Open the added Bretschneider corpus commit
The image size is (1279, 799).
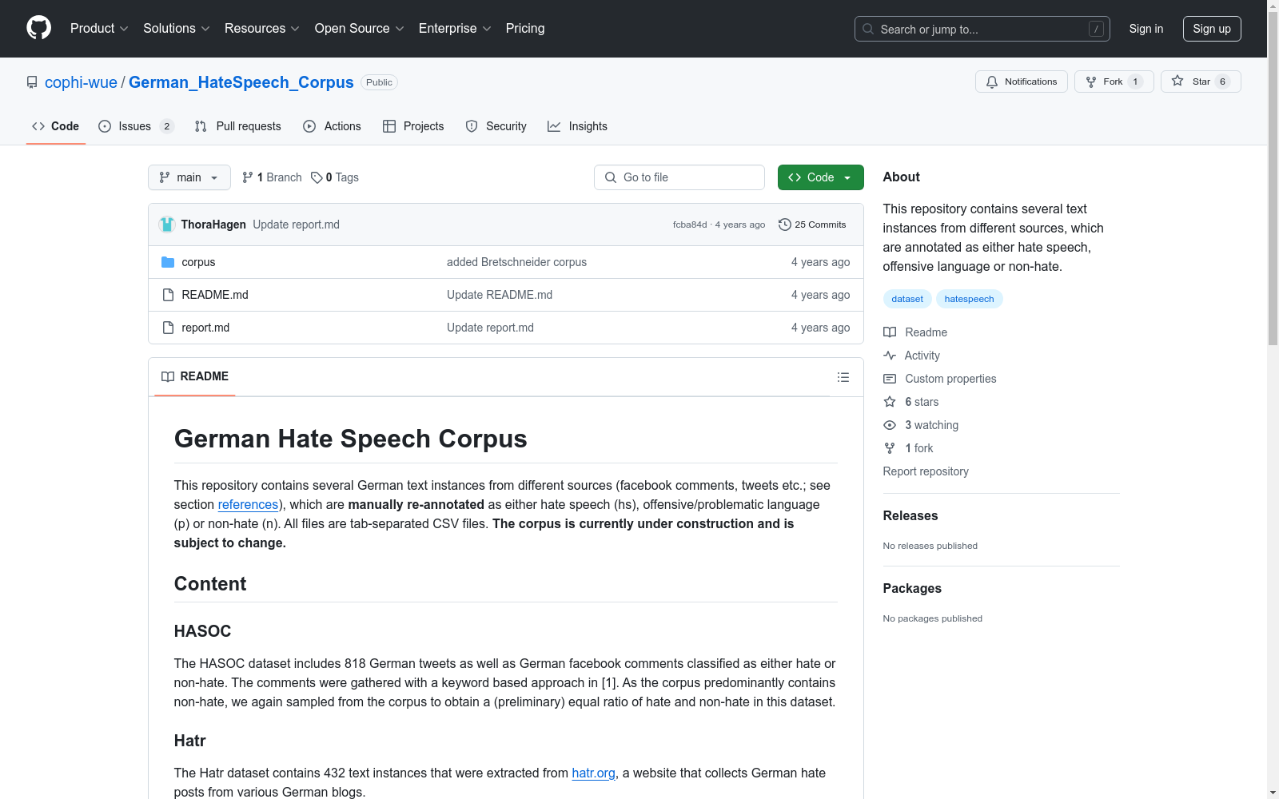(x=516, y=262)
